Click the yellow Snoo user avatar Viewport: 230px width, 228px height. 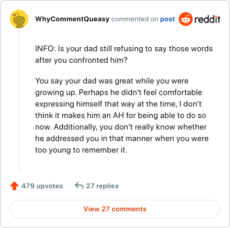[19, 19]
